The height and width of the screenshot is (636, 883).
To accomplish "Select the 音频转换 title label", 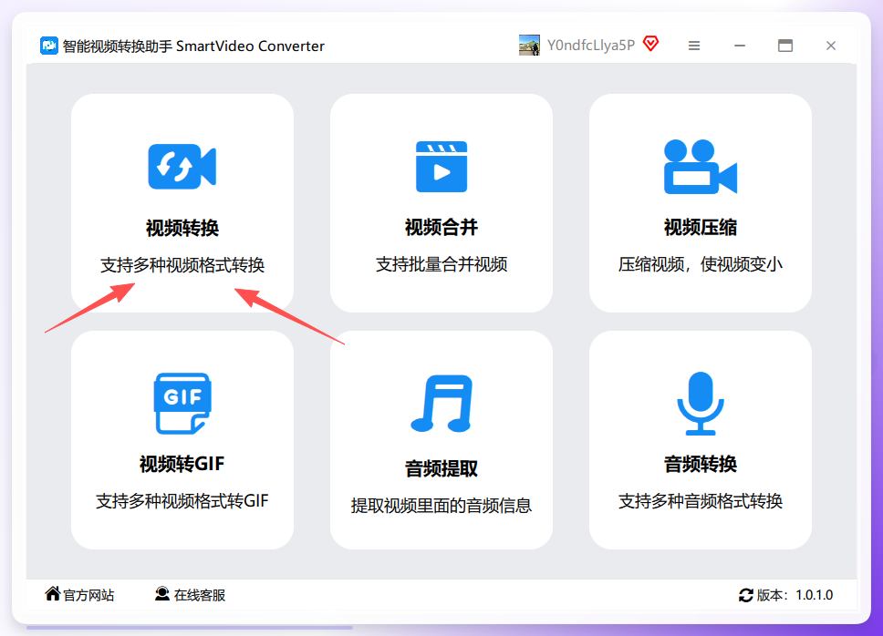I will pos(701,464).
